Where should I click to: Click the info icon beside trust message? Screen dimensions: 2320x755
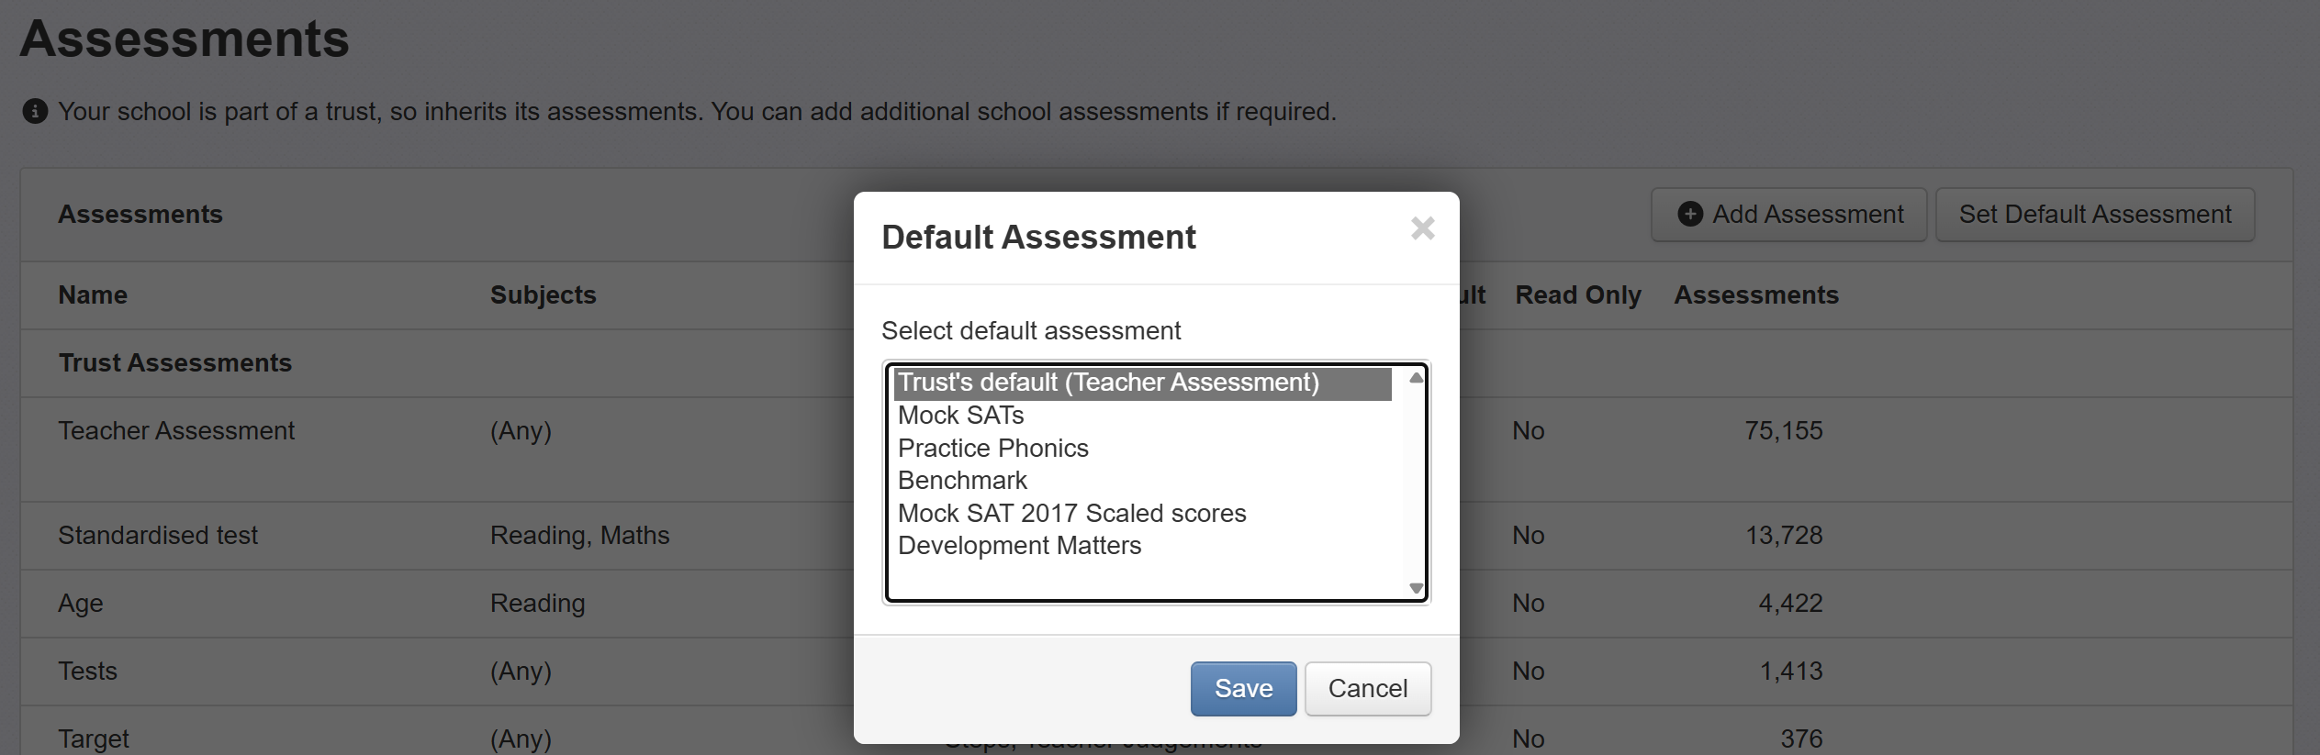[x=35, y=112]
